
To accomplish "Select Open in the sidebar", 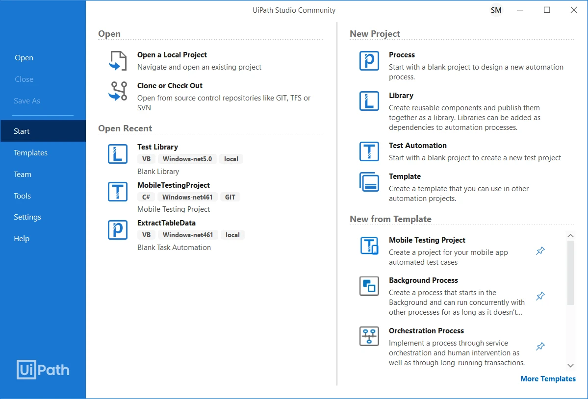I will coord(24,58).
